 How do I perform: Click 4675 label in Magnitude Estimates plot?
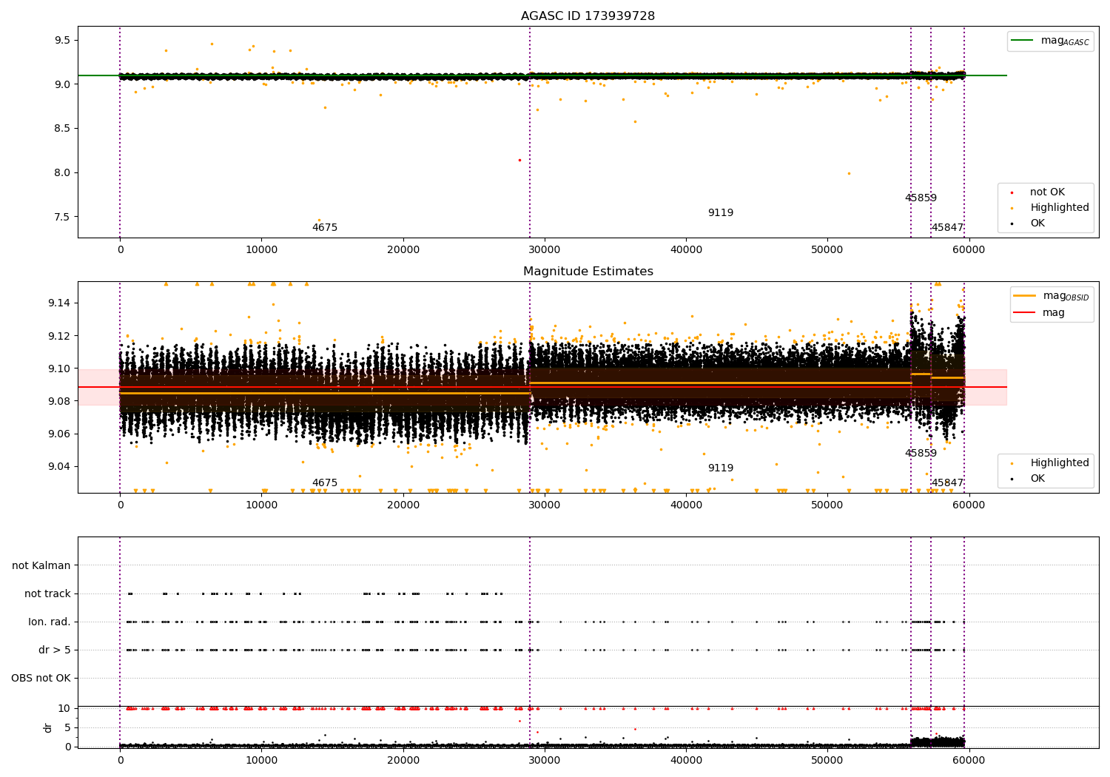tap(324, 483)
